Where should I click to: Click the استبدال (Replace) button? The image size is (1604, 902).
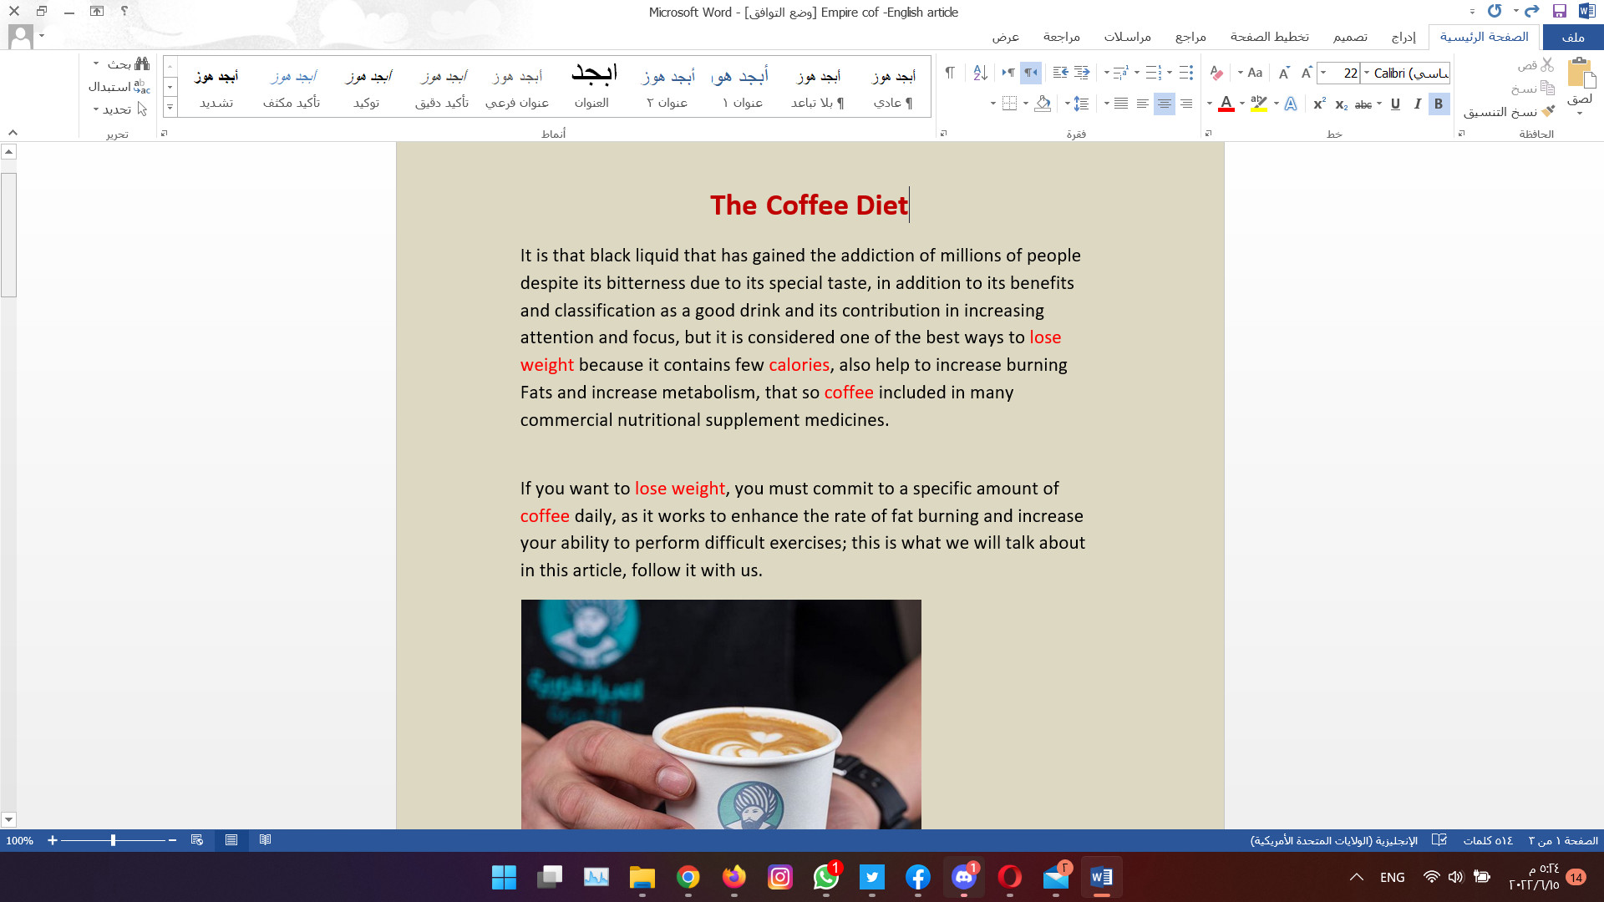119,87
